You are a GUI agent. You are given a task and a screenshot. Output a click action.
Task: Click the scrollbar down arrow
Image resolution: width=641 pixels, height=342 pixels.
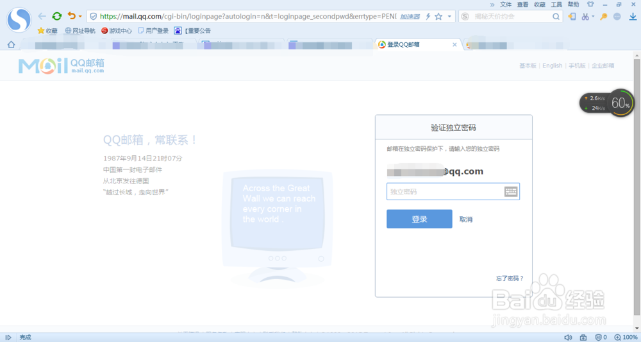tap(637, 328)
